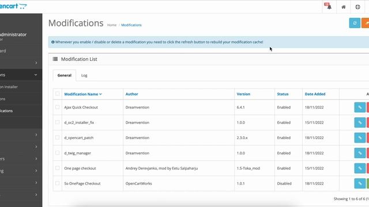Viewport: 369px width, 207px height.
Task: Open Extensions submenu item in sidebar
Action: (21, 99)
